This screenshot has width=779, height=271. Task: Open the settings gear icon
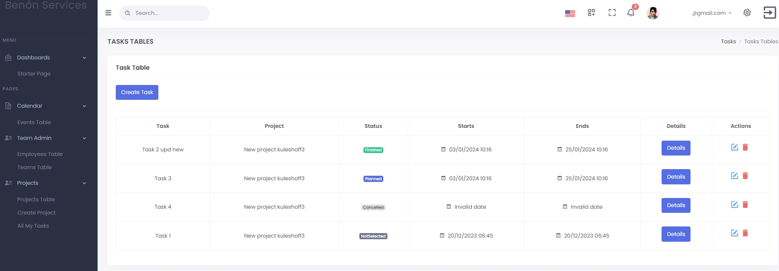pos(747,13)
